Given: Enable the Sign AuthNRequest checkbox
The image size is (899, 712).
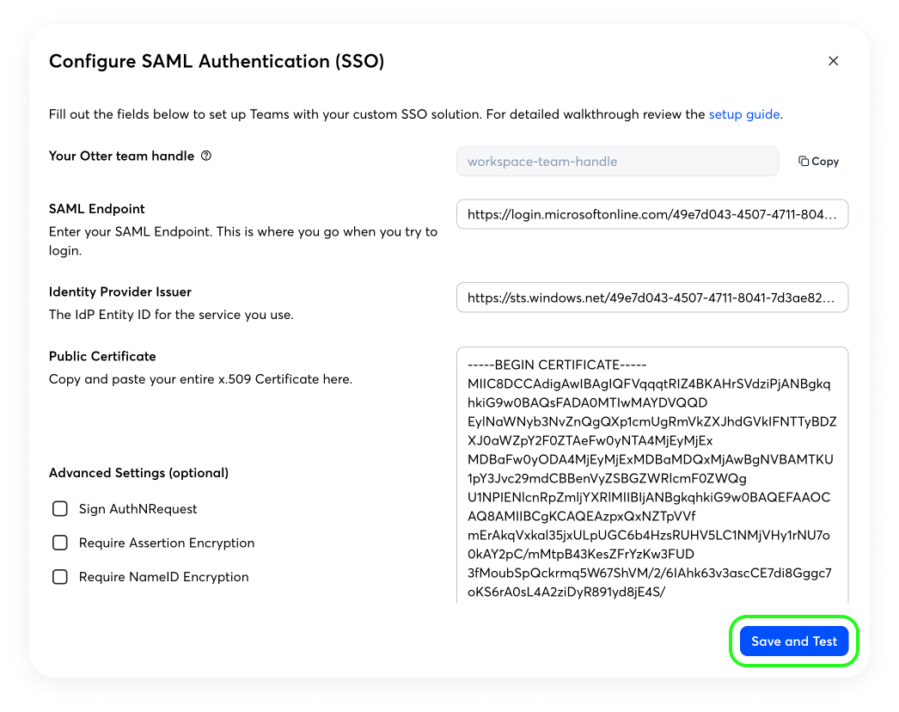Looking at the screenshot, I should click(x=60, y=509).
